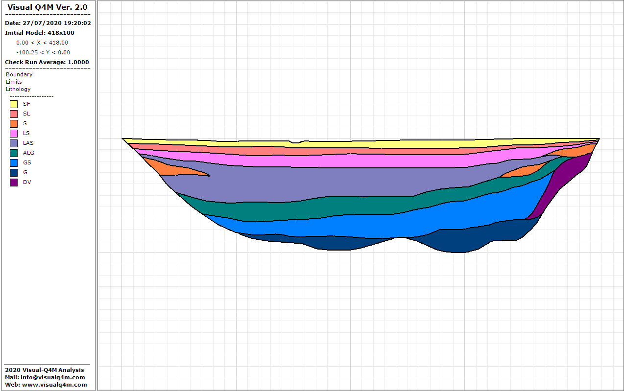
Task: Click the SL legend label
Action: pyautogui.click(x=26, y=114)
